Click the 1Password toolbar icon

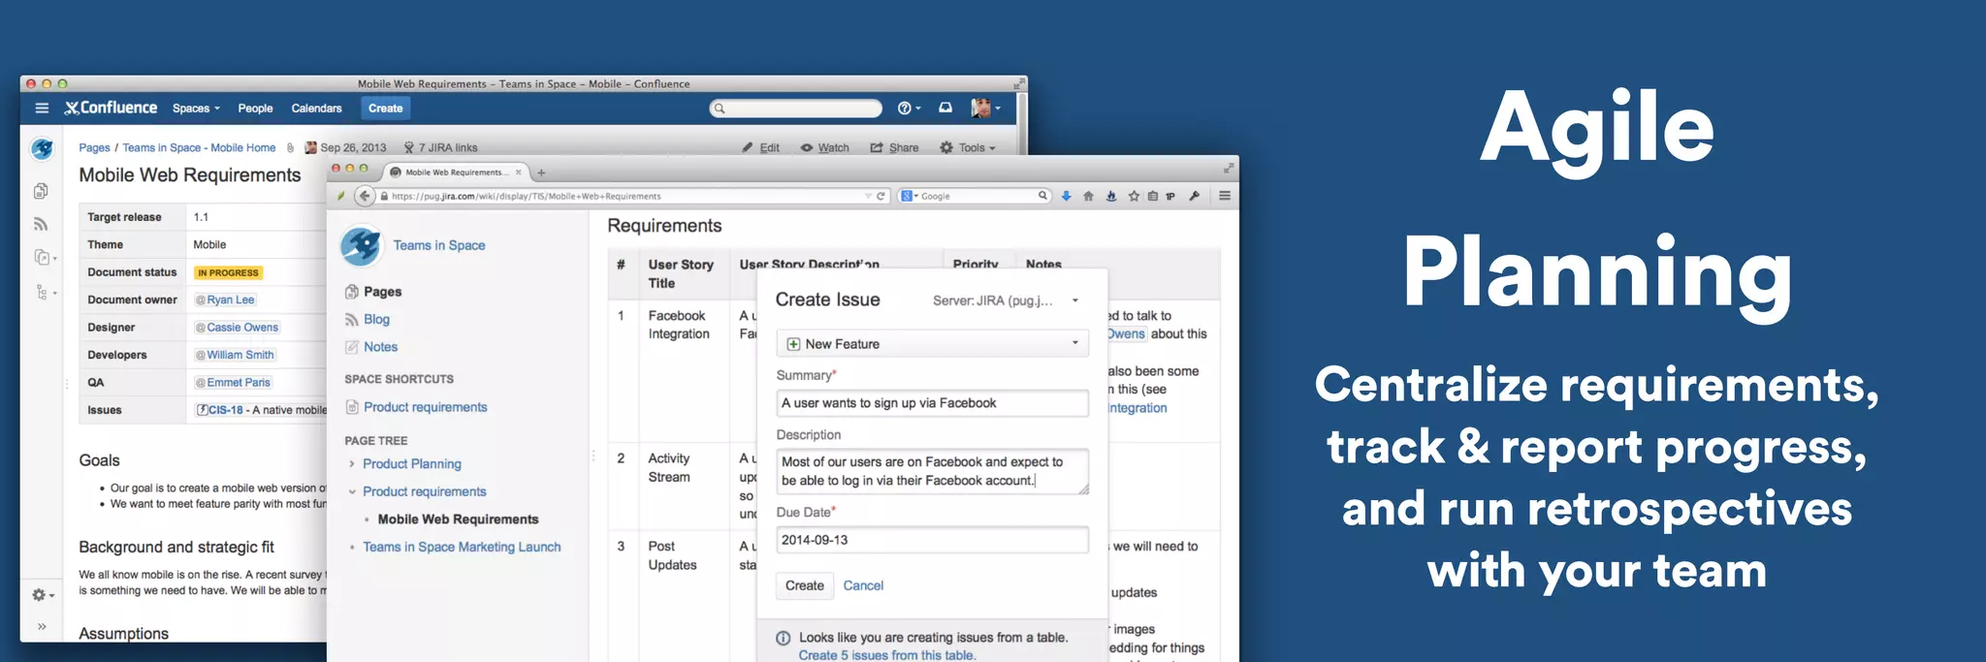point(1170,196)
